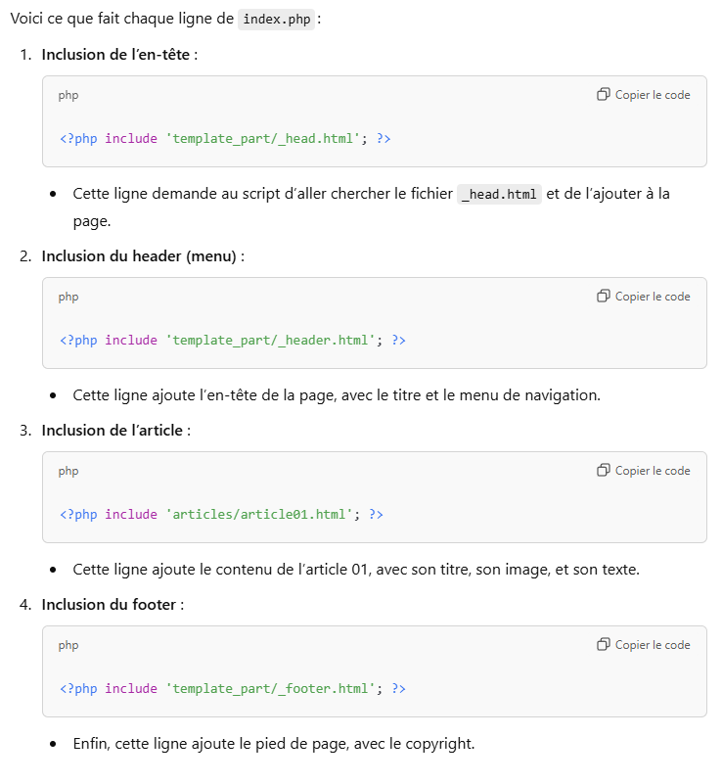Image resolution: width=722 pixels, height=783 pixels.
Task: Click the copy icon of the _head.html code block
Action: tap(604, 95)
